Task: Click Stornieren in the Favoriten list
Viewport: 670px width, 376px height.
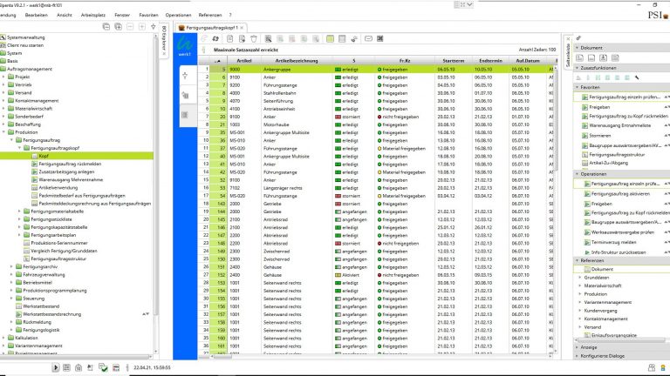Action: 601,136
